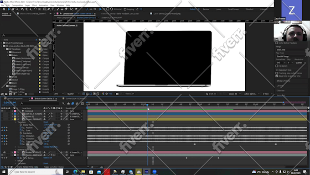Open the File menu

3,5
